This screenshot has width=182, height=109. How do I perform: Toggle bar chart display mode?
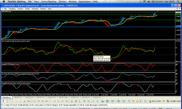pos(72,101)
